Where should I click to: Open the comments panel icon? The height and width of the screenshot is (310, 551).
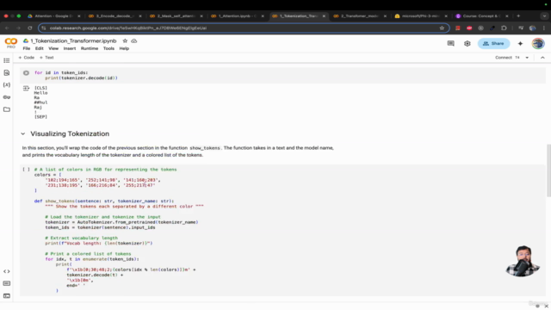(450, 44)
